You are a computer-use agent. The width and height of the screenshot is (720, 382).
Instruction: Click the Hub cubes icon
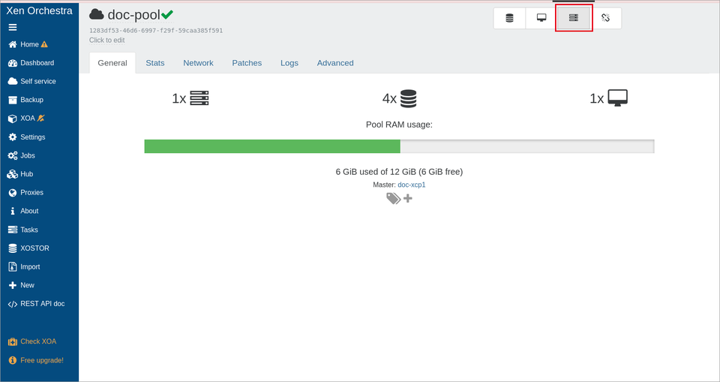tap(13, 174)
